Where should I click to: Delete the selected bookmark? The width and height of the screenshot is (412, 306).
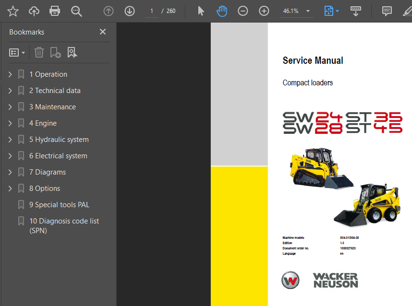(39, 52)
